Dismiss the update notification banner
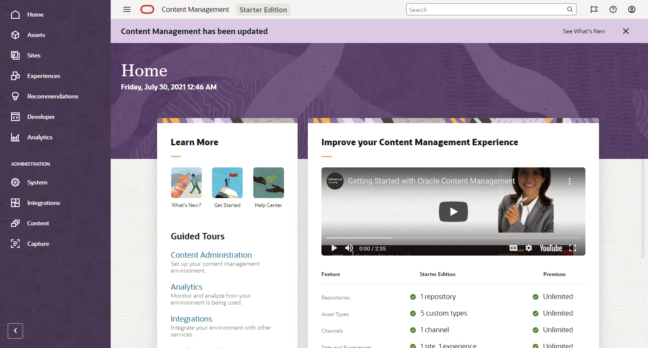648x348 pixels. [x=626, y=31]
